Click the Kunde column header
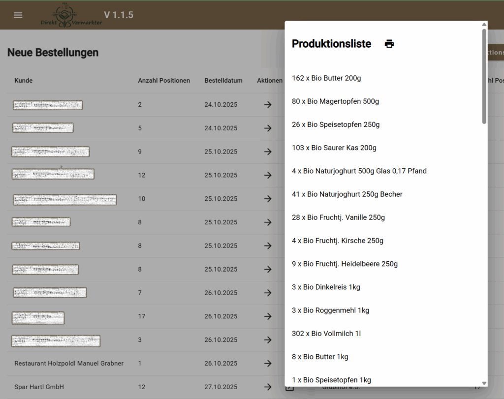This screenshot has height=399, width=504. coord(24,81)
